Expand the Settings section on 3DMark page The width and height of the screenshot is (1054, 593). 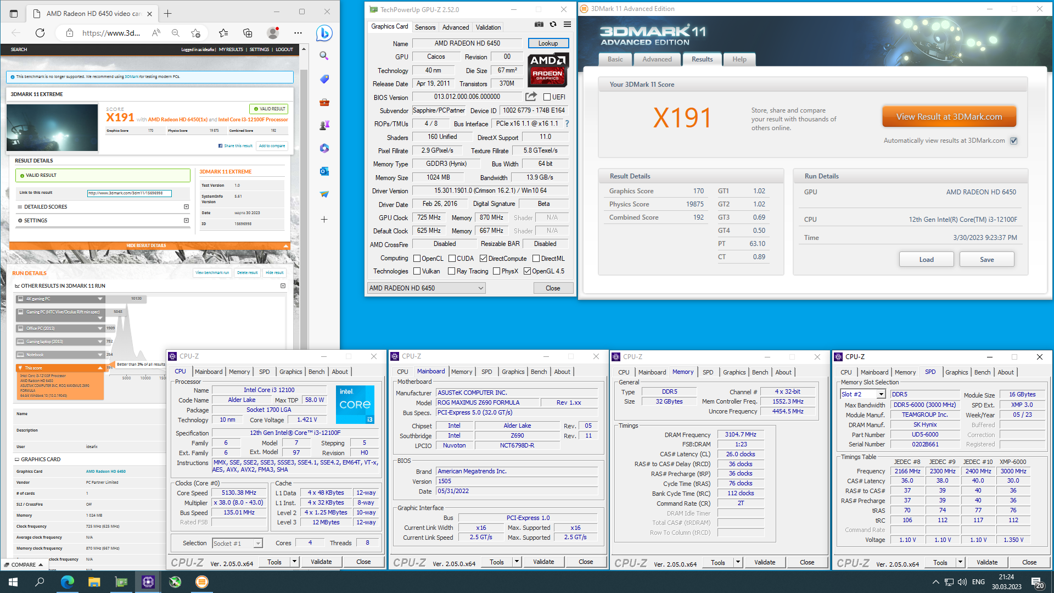click(186, 221)
